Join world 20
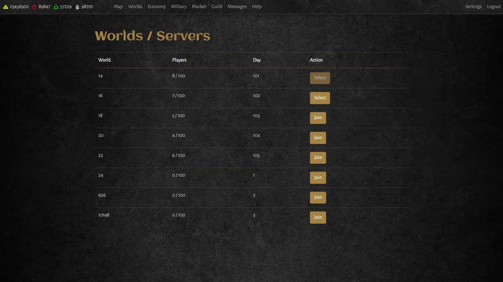 (318, 138)
